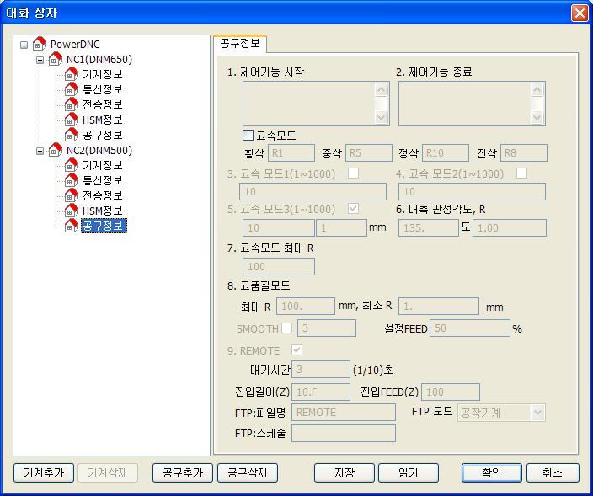Click the FTP:파일명 field
The image size is (593, 496).
[344, 412]
